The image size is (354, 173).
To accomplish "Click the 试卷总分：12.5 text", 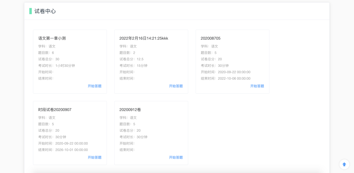I will click(x=131, y=59).
